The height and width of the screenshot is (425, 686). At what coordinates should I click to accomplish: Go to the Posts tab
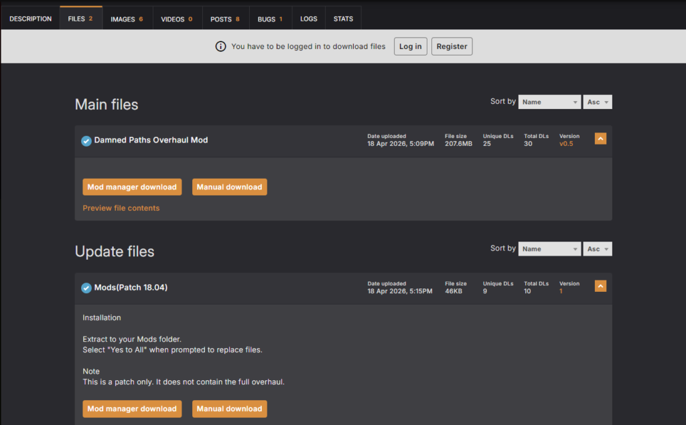[x=224, y=19]
